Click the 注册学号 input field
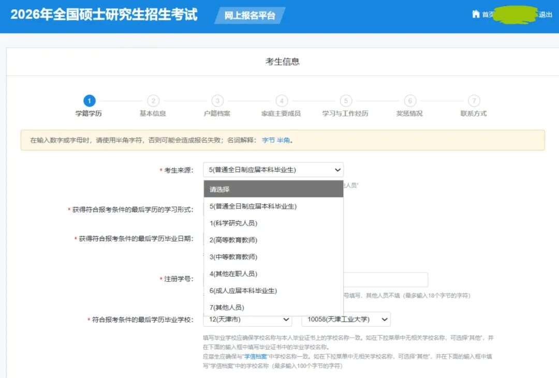Image resolution: width=559 pixels, height=378 pixels. point(385,280)
